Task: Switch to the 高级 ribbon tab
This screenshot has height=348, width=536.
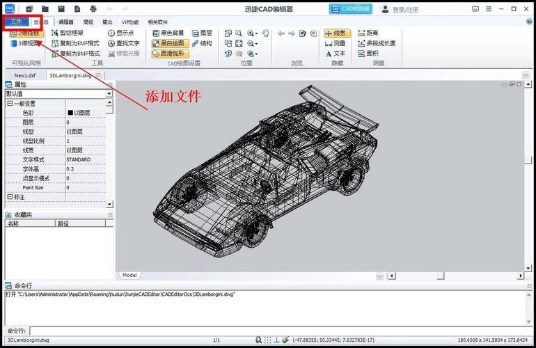Action: point(88,22)
